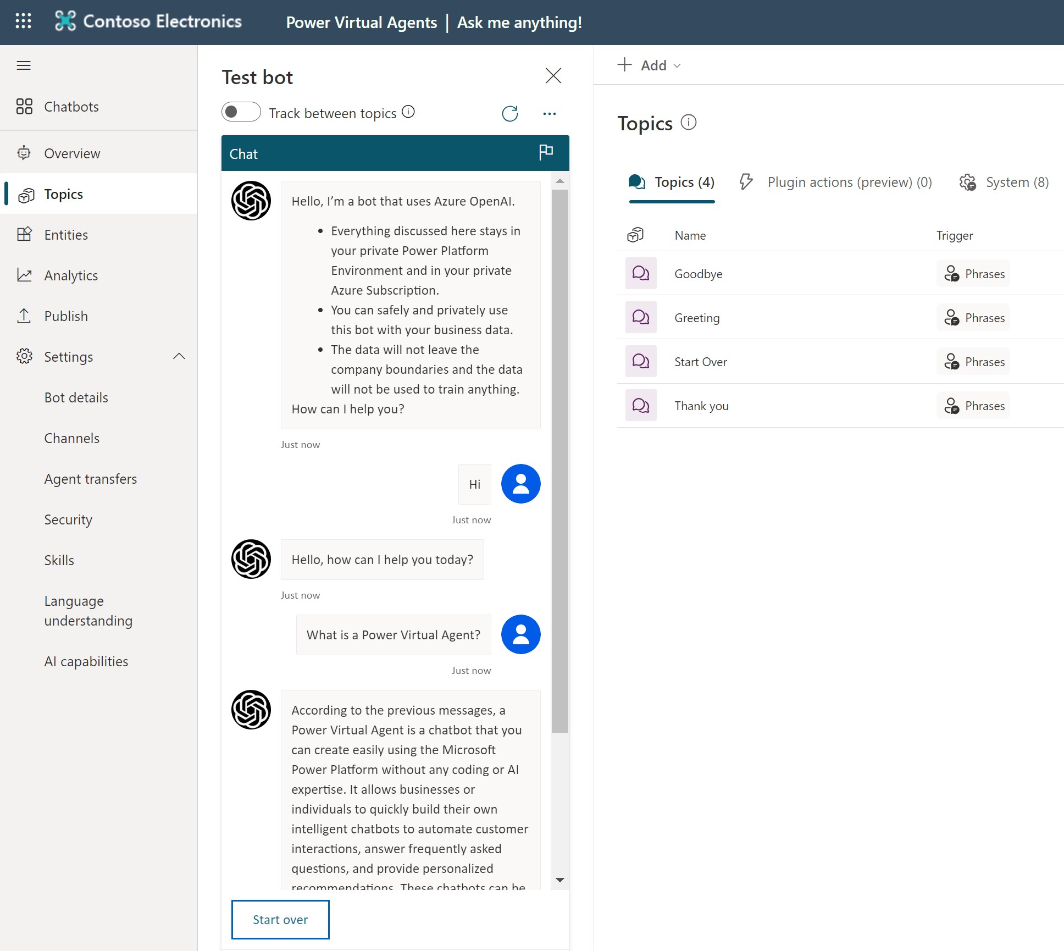Click the Start over button
Screen dimensions: 1064x951
tap(280, 920)
